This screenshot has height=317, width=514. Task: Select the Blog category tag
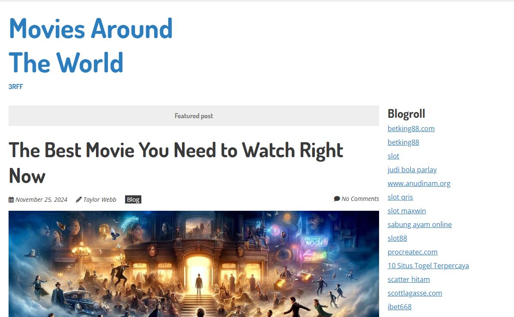point(133,200)
